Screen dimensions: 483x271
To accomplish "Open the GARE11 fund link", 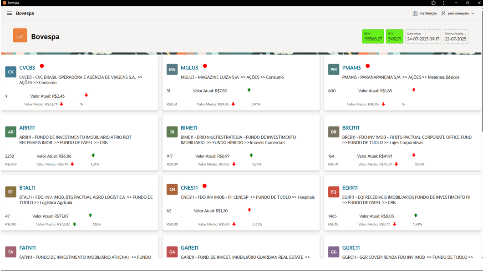I will pyautogui.click(x=189, y=248).
